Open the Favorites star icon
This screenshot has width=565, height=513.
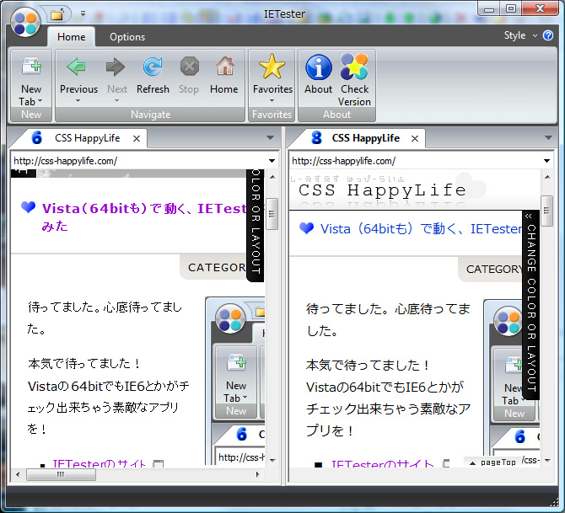click(272, 67)
